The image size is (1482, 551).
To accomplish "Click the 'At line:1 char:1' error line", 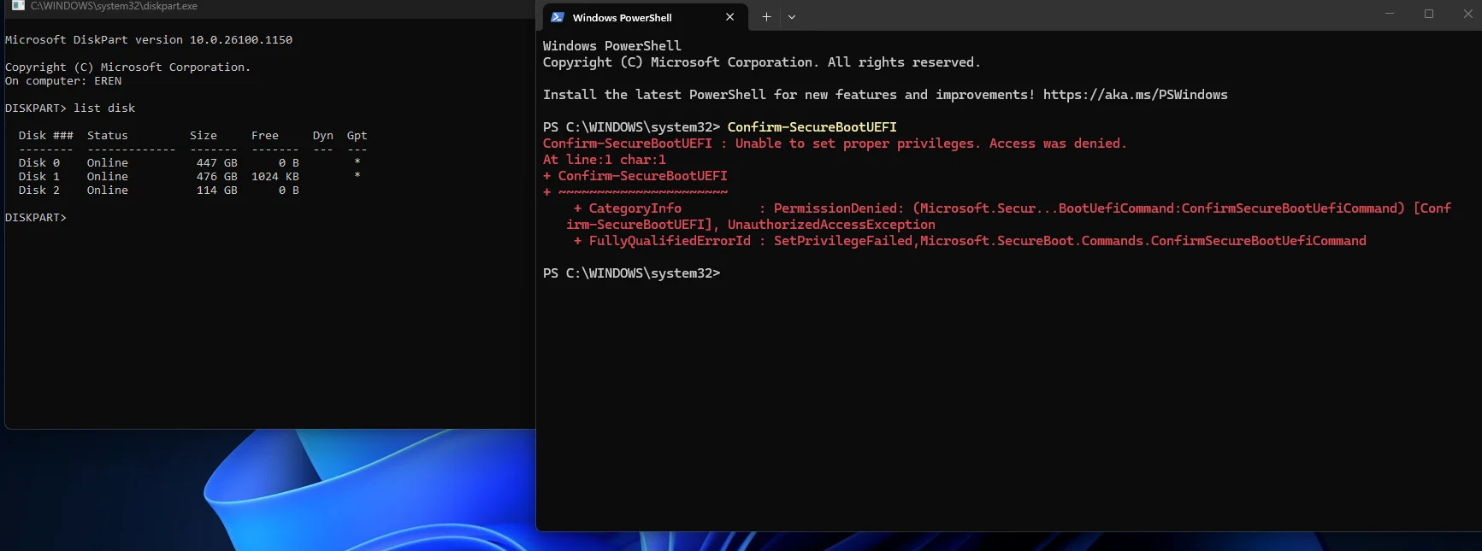I will pos(605,160).
